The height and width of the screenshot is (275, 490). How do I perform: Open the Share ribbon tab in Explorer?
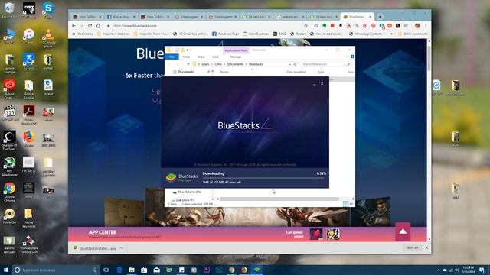[201, 57]
